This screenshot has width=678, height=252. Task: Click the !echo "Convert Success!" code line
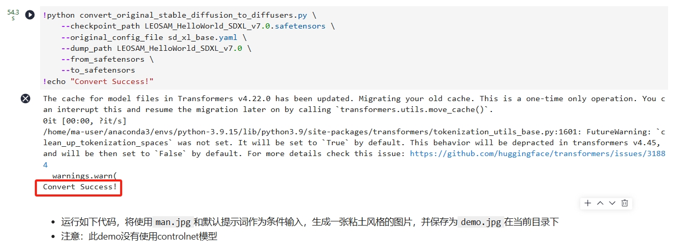coord(98,81)
